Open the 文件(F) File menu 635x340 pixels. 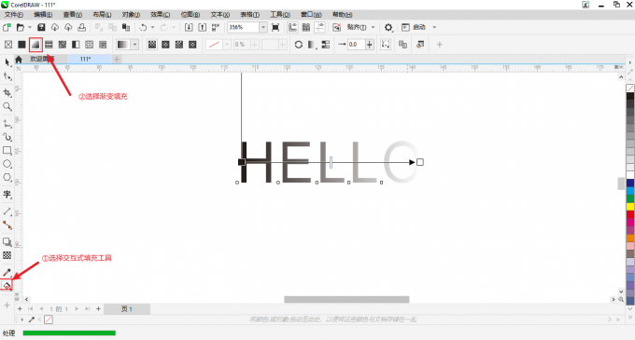coord(14,15)
